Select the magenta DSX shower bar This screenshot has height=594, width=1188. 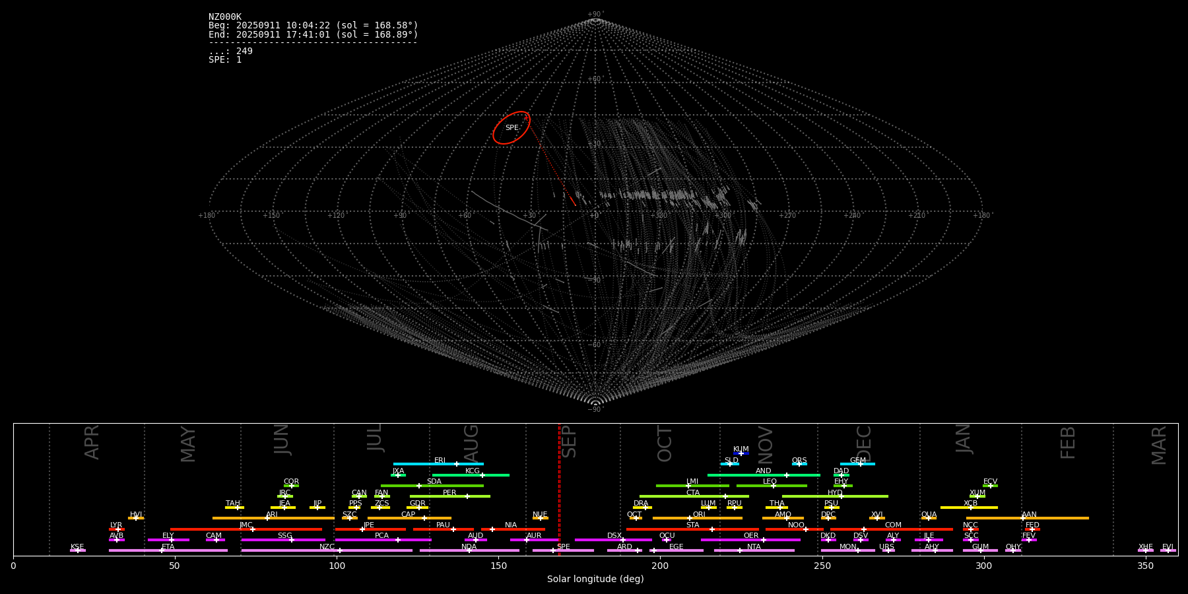pos(613,540)
